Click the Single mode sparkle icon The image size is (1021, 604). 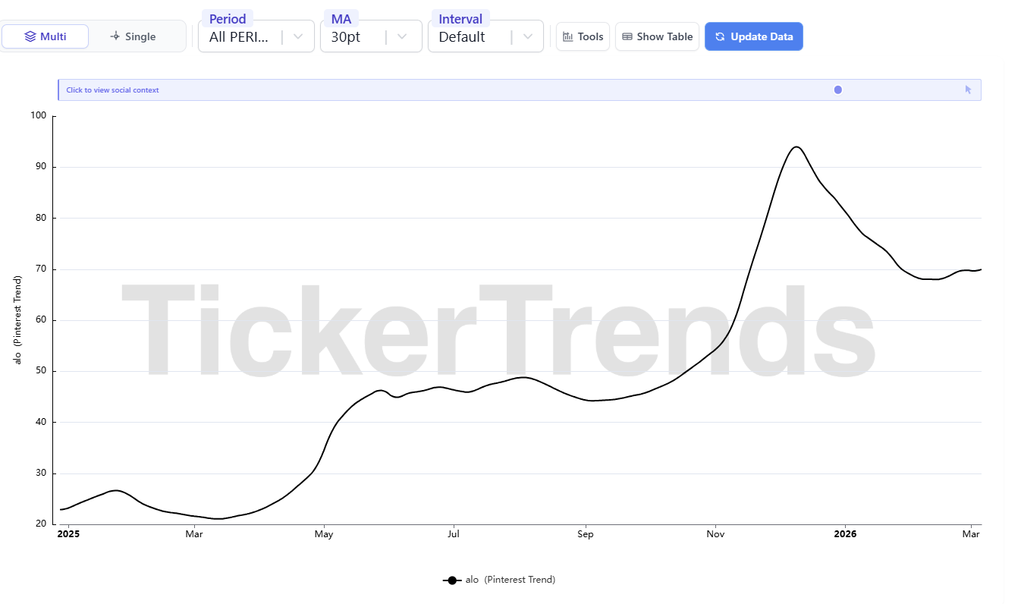pyautogui.click(x=115, y=36)
